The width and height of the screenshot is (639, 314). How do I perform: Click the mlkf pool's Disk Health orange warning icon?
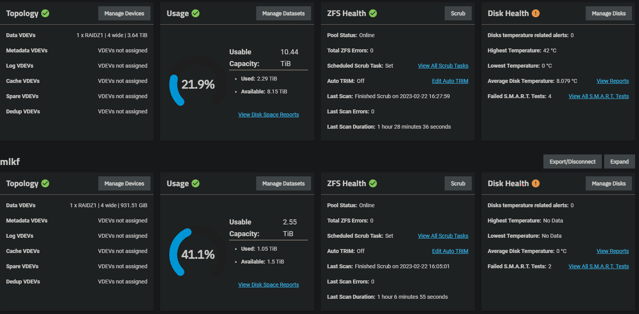click(536, 183)
